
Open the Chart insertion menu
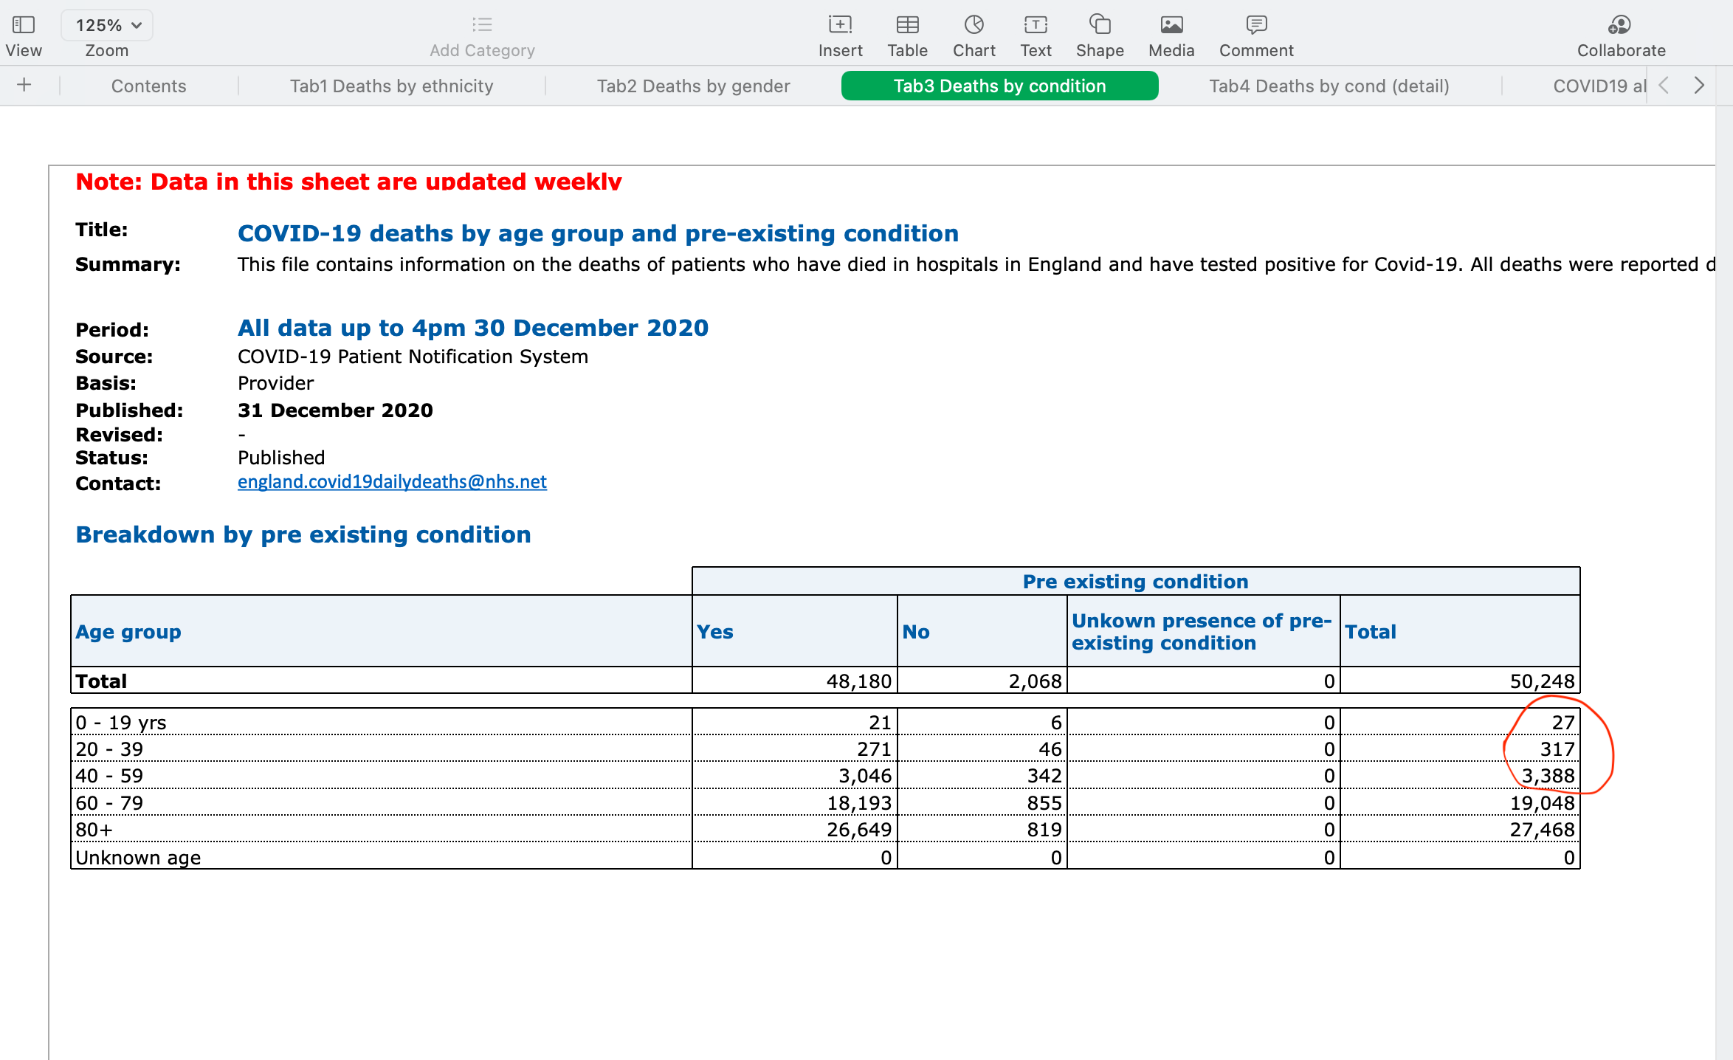click(x=974, y=25)
